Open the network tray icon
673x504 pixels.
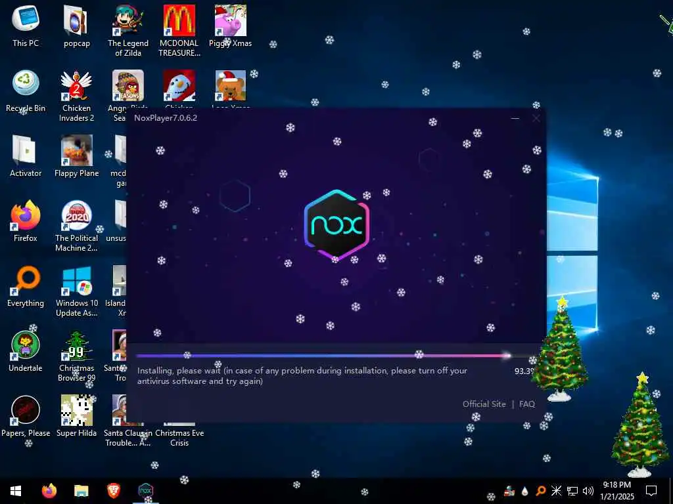(x=572, y=491)
